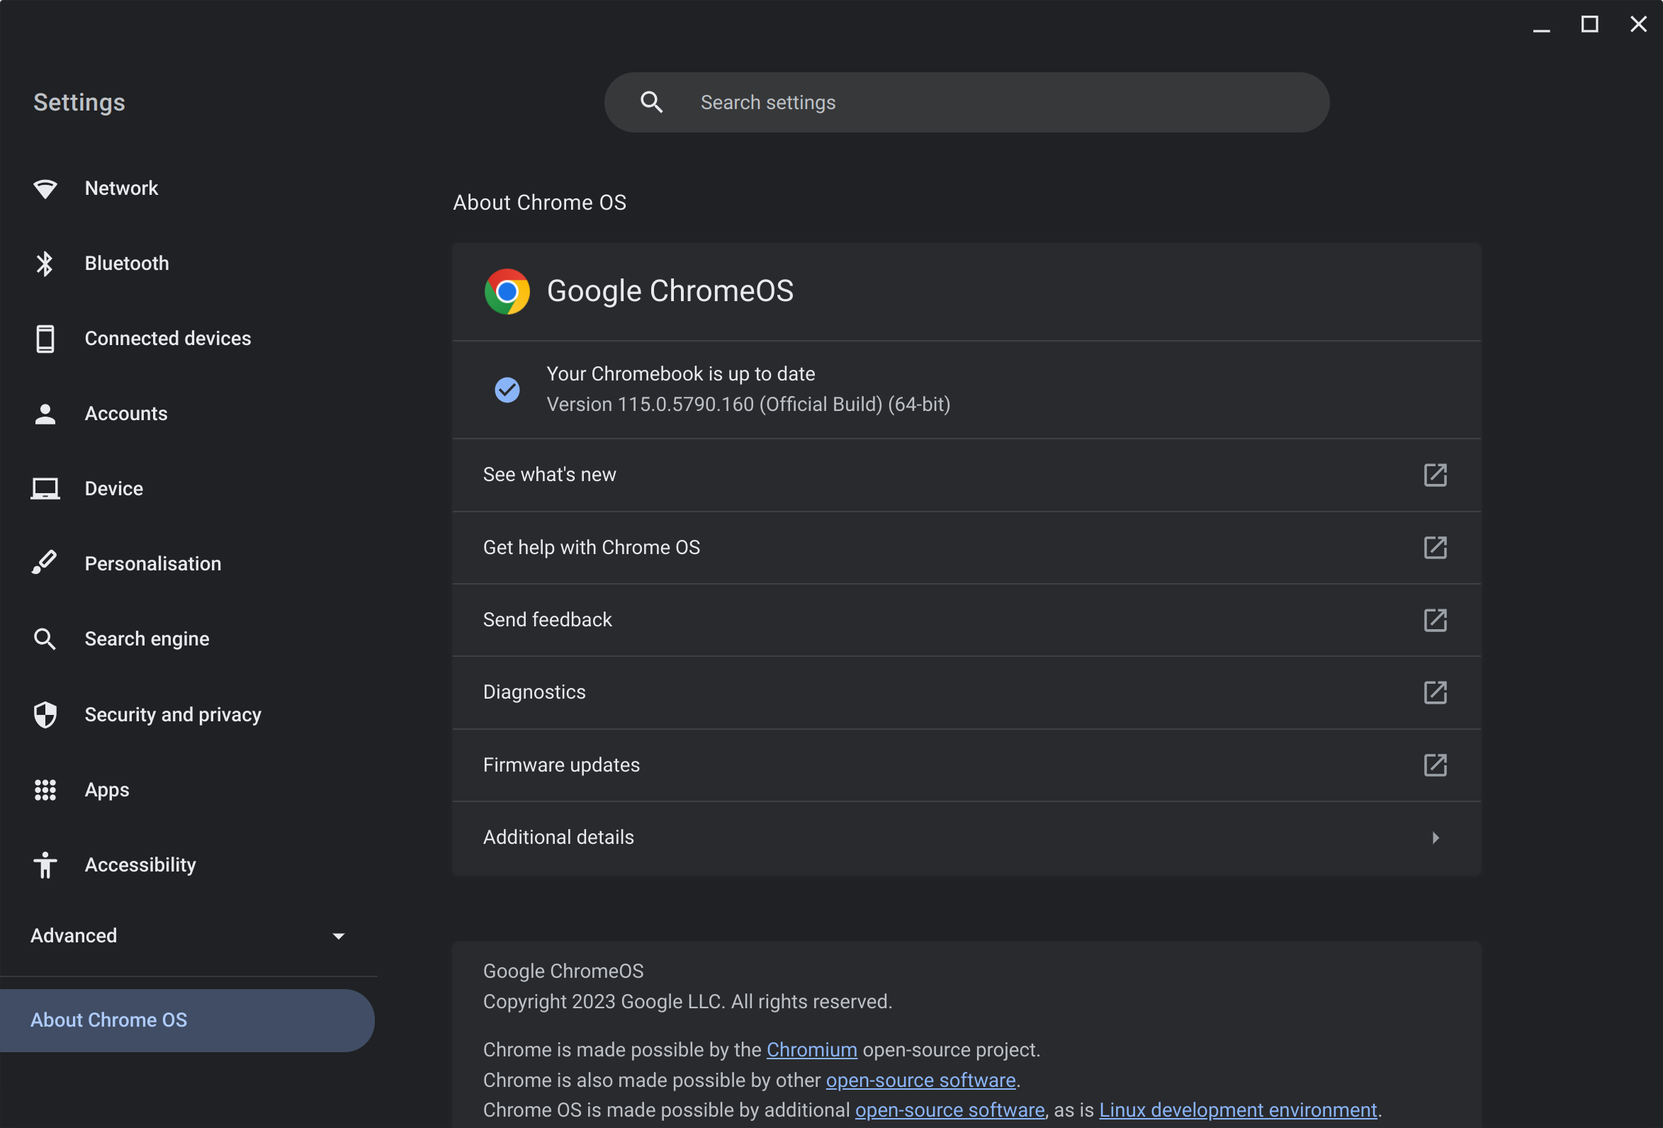Open the Chromium project link
Screen dimensions: 1663x1128
(811, 1050)
